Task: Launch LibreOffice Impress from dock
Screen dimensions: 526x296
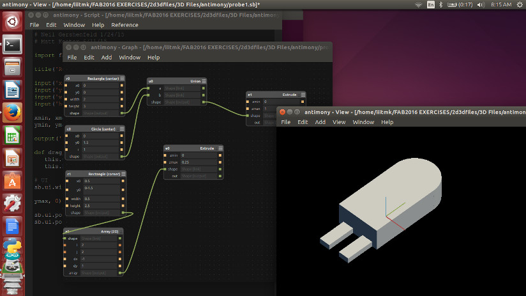Action: [x=12, y=158]
